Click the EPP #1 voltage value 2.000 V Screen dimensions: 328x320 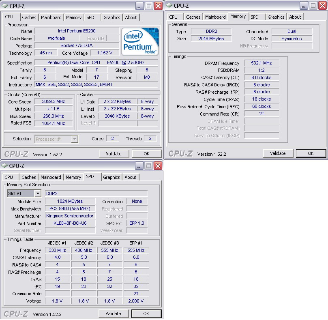click(136, 301)
